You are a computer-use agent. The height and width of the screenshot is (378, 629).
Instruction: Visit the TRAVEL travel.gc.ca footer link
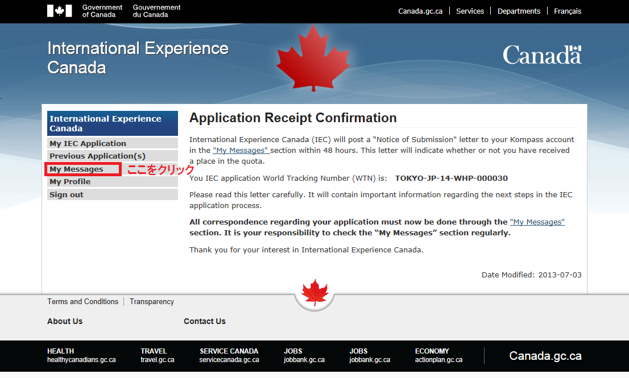157,356
